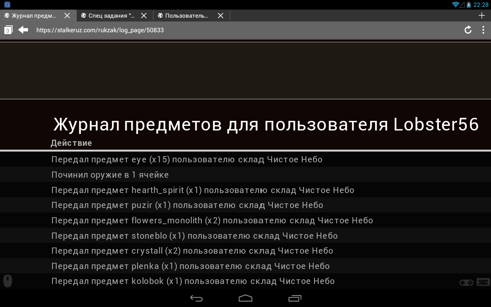Open a new browser tab with the plus button
The height and width of the screenshot is (307, 491).
[481, 15]
